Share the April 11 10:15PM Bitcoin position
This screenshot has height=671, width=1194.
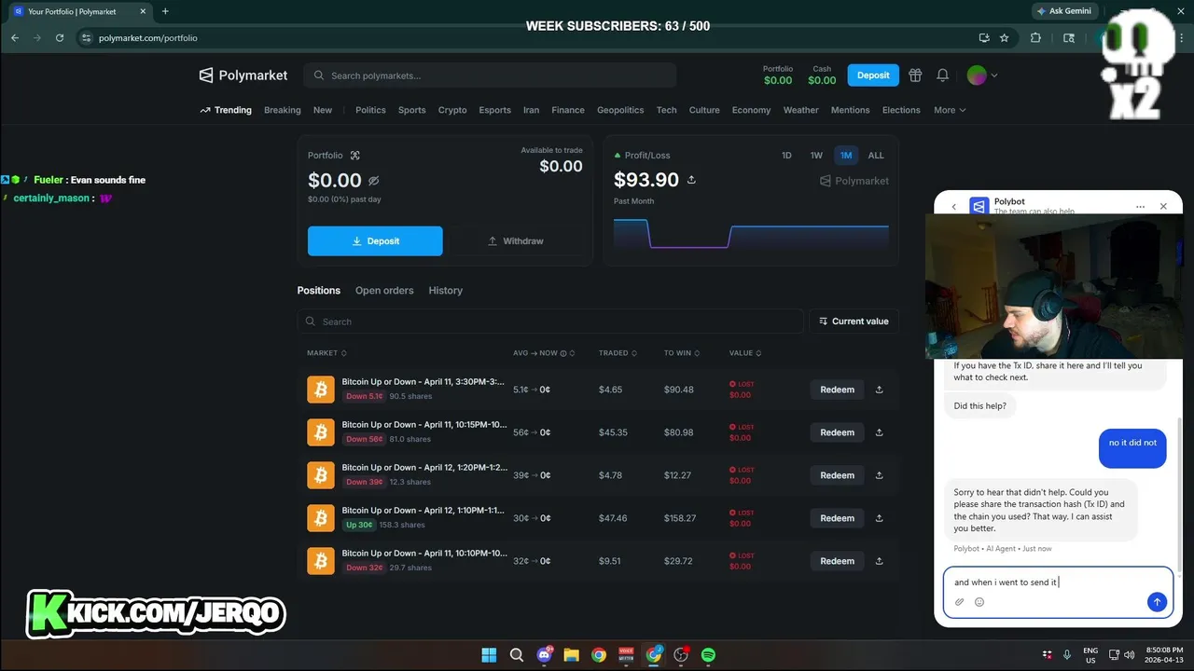(x=879, y=432)
